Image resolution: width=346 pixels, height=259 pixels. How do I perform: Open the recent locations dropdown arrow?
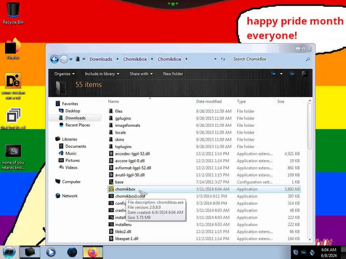coord(71,59)
